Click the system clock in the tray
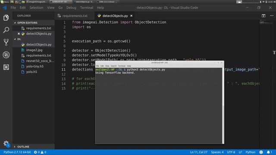The height and width of the screenshot is (155, 276). point(270,2)
